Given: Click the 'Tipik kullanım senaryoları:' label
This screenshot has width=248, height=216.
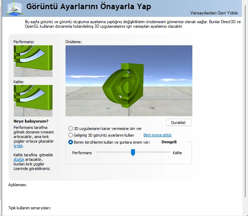Looking at the screenshot, I should coord(30,208).
